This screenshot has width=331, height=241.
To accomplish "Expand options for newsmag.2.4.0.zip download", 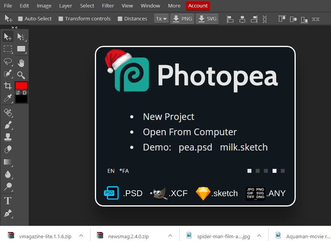I will point(170,236).
